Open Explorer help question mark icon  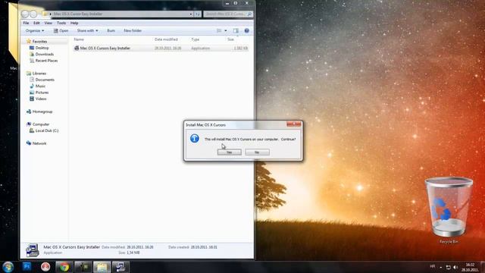click(246, 30)
